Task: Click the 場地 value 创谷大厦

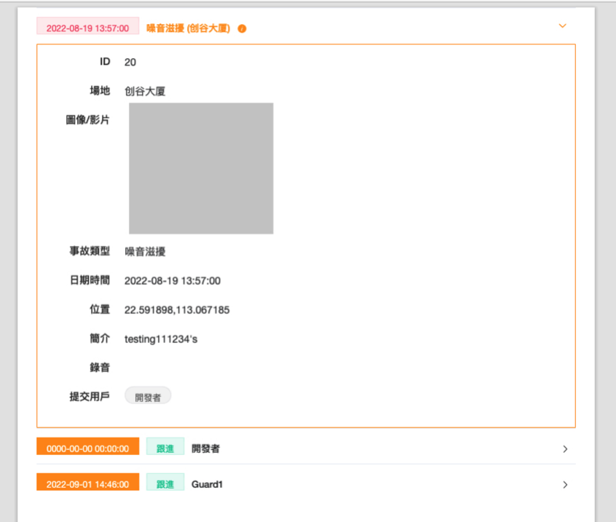Action: point(145,91)
